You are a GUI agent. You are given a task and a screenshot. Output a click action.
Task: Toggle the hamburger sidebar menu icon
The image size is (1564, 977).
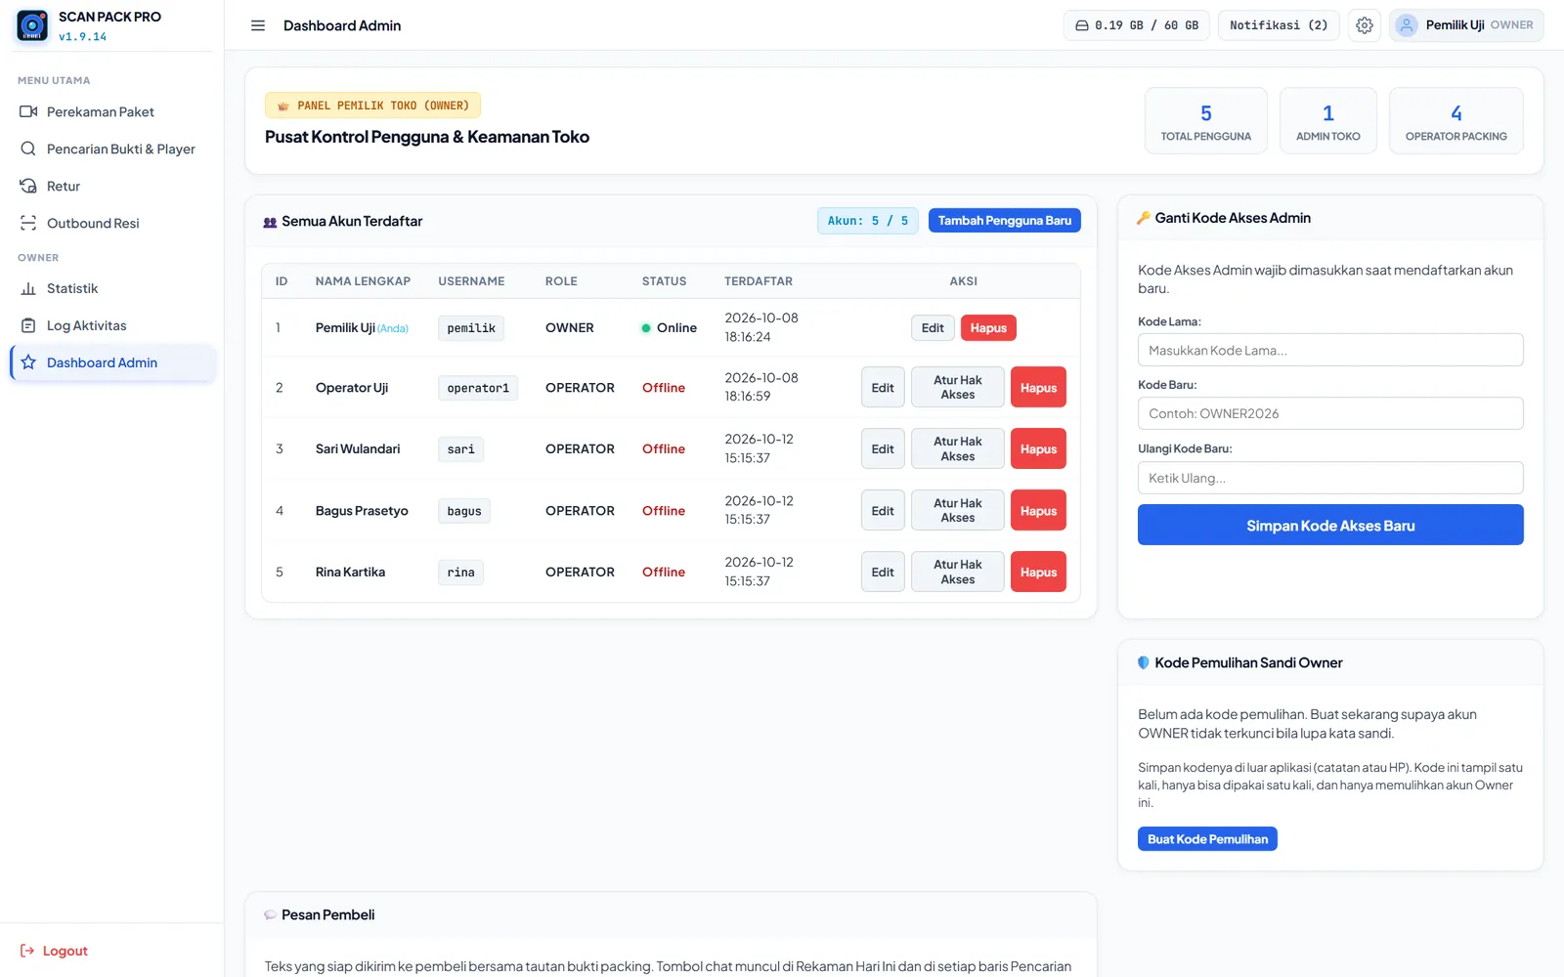258,25
